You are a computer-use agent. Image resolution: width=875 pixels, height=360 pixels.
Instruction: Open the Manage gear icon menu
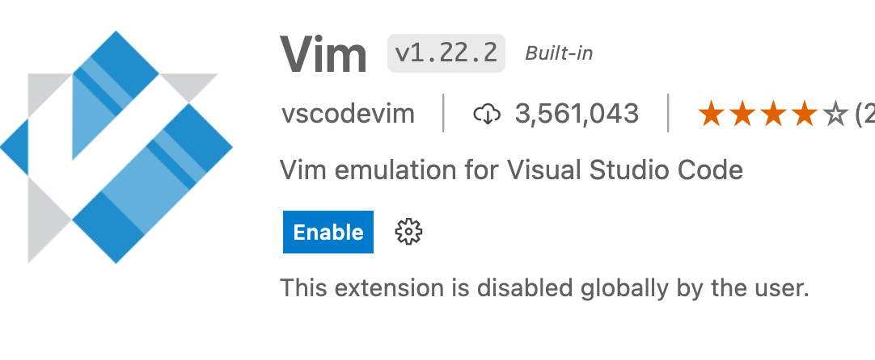(408, 232)
